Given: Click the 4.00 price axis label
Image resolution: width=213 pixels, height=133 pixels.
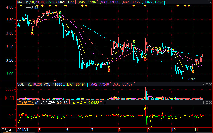Looking at the screenshot, I should point(10,7).
